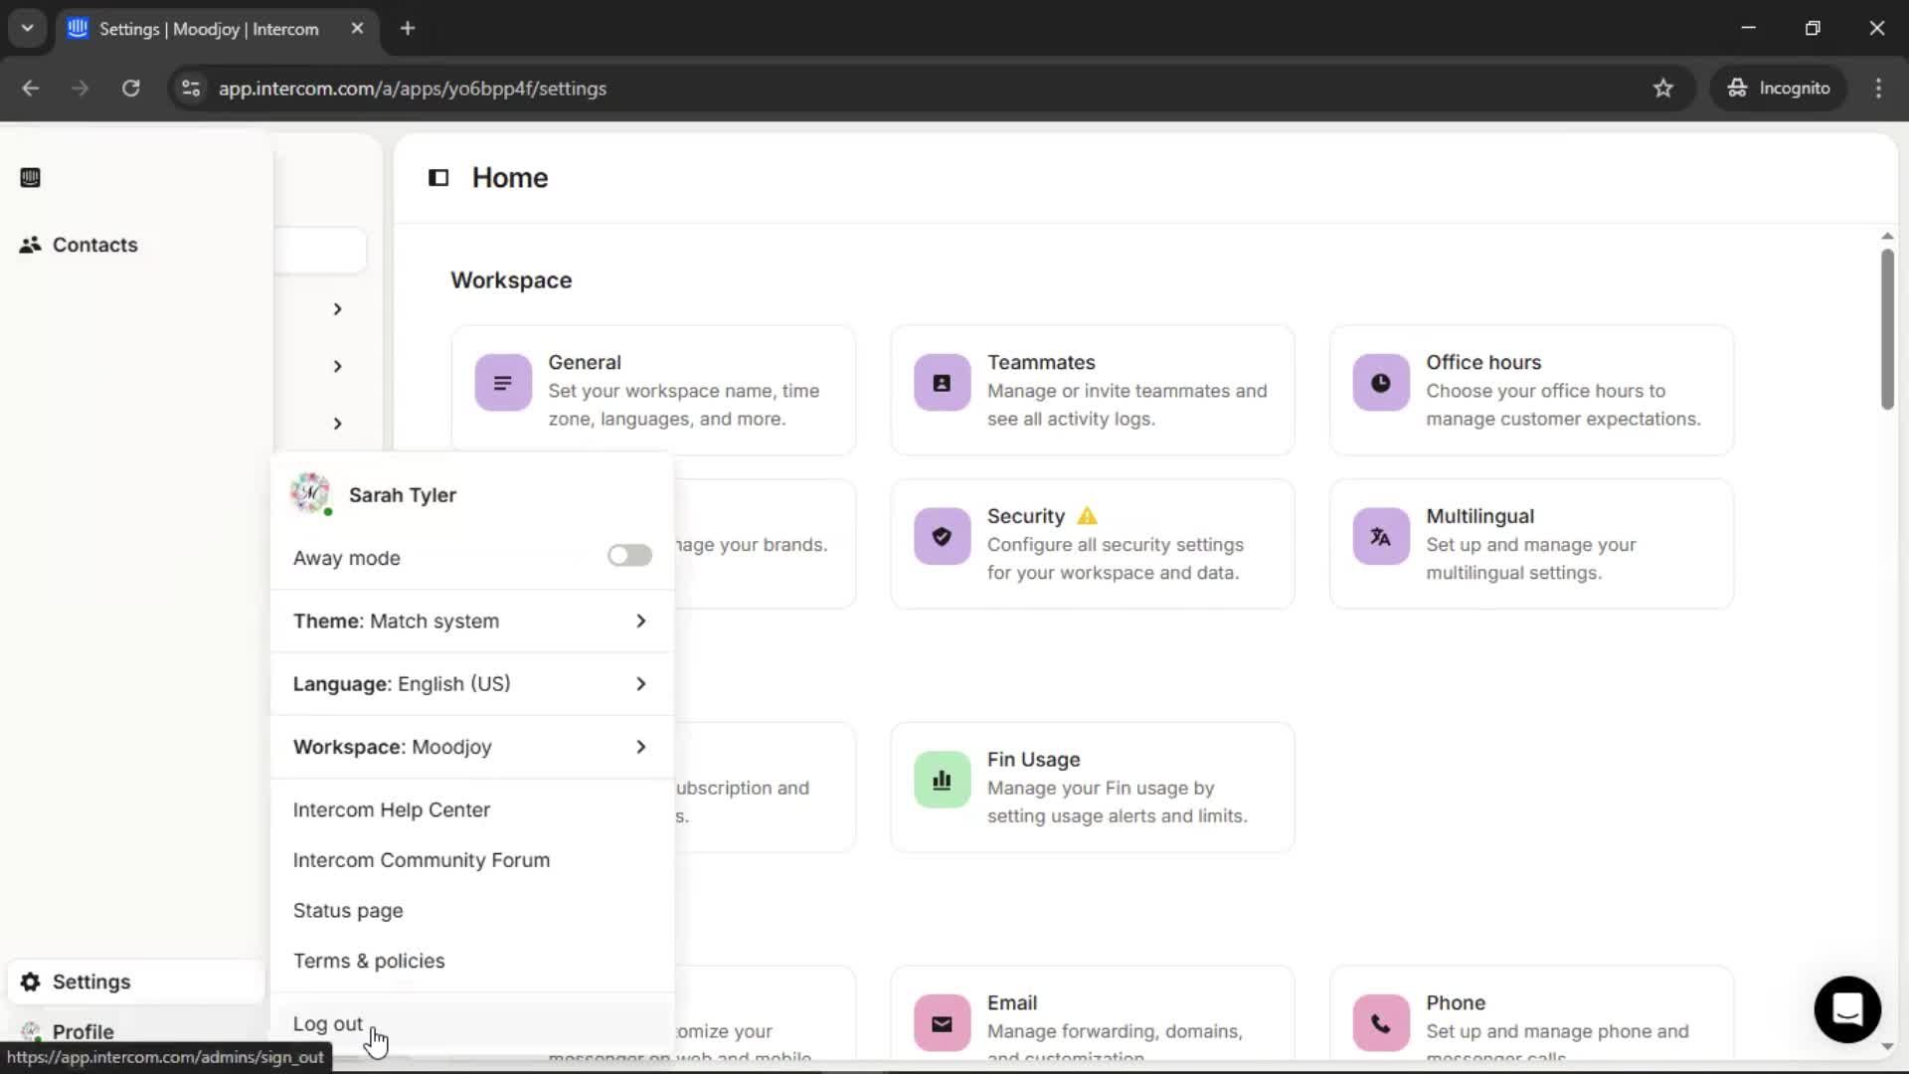Click the Fin Usage chart icon
This screenshot has height=1074, width=1909.
(942, 781)
